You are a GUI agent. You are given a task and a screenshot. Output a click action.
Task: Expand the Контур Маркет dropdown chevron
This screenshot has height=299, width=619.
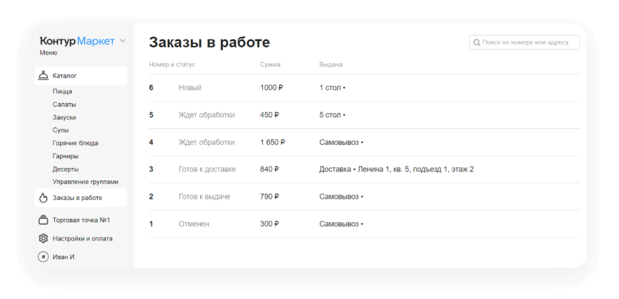coord(123,40)
